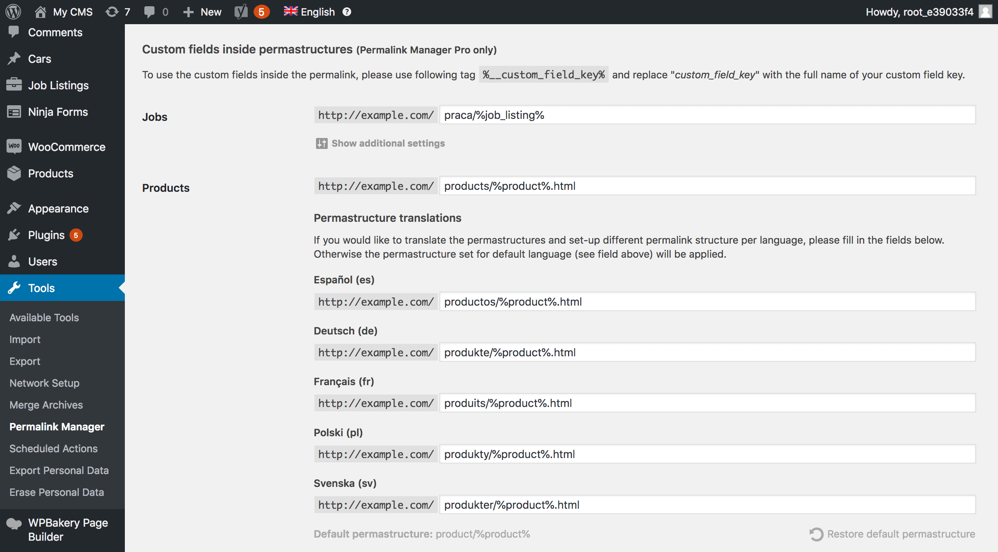Select Scheduled Actions under Tools
Screen dimensions: 998x552
point(53,449)
